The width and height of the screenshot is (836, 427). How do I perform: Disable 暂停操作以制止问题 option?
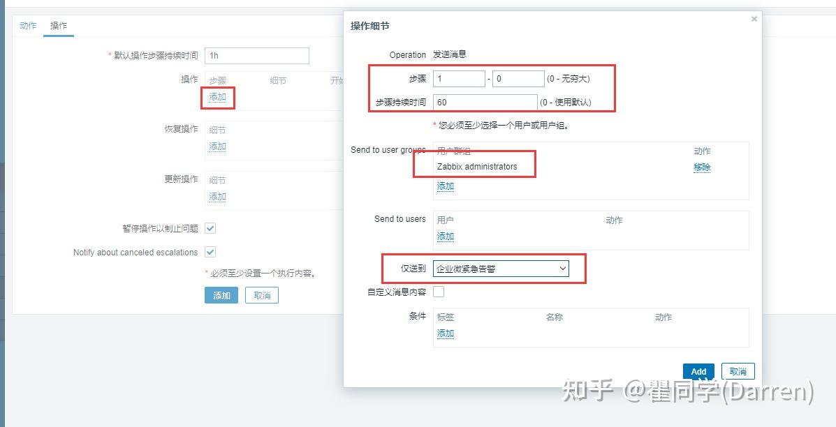point(210,227)
